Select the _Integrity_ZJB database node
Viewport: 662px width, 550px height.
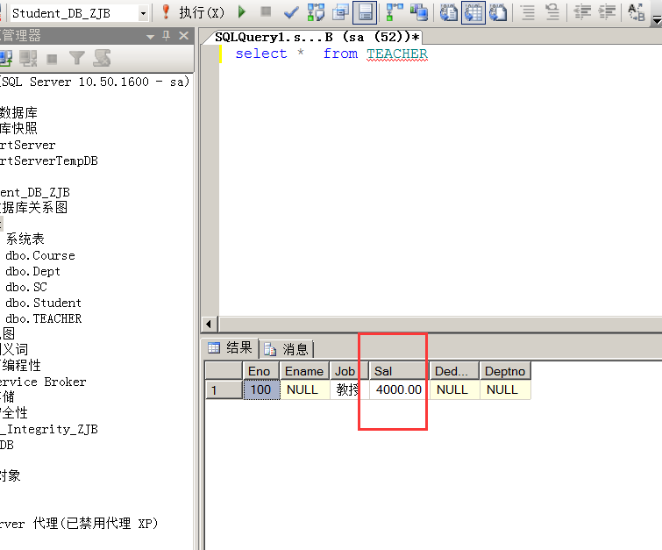(x=49, y=429)
